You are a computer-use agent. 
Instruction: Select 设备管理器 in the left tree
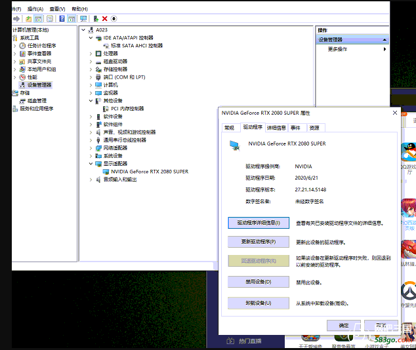click(39, 85)
